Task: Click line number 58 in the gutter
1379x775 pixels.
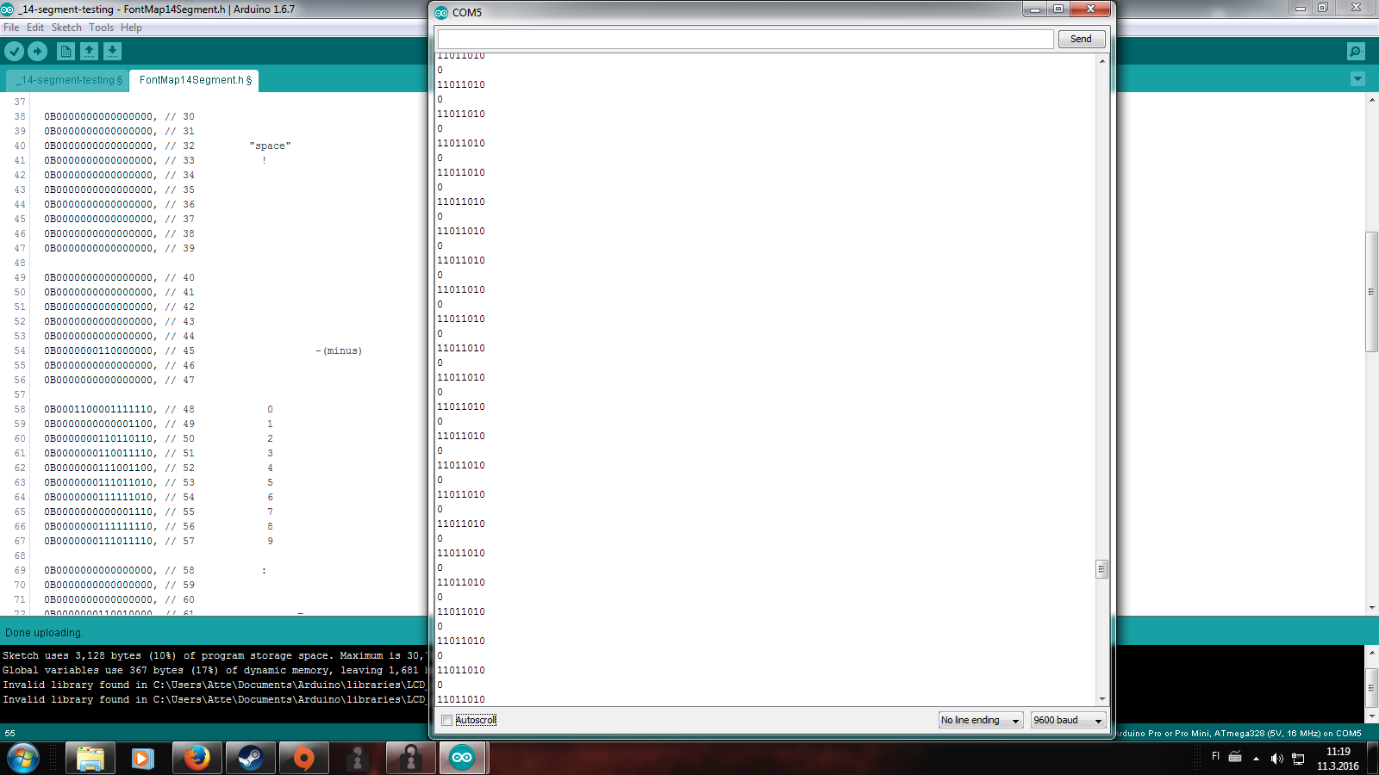Action: tap(20, 410)
